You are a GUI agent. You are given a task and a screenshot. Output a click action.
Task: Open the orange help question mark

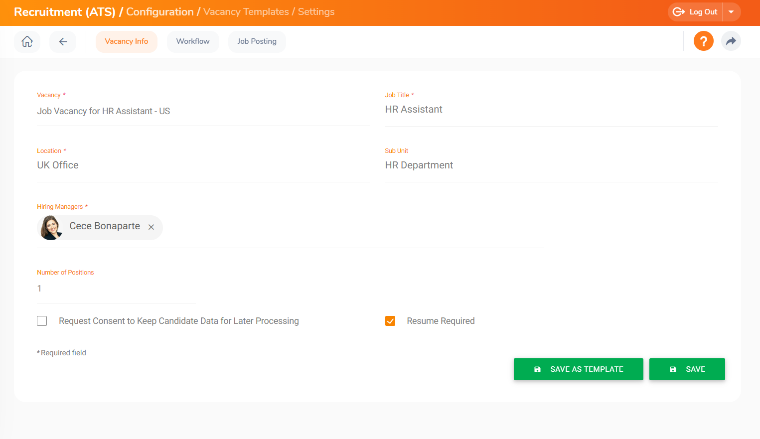tap(703, 41)
